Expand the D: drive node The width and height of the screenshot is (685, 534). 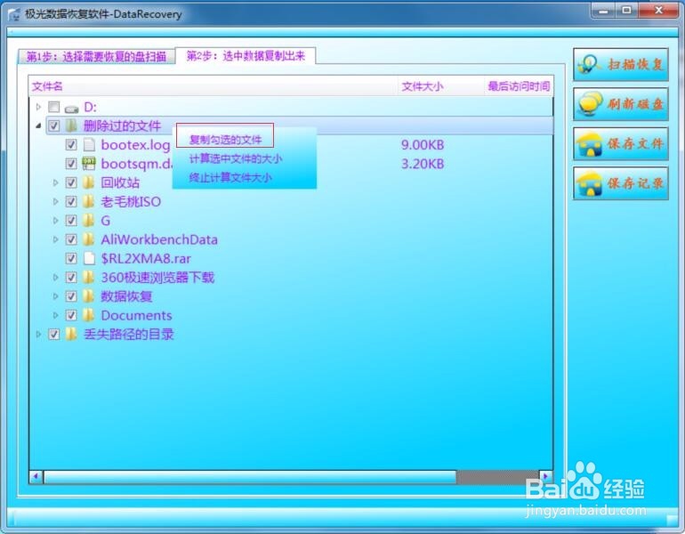point(38,107)
